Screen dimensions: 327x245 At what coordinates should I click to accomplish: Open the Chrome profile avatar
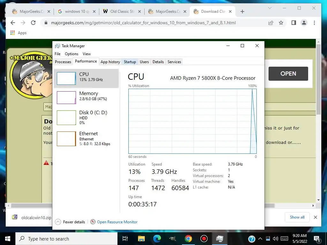[x=304, y=23]
